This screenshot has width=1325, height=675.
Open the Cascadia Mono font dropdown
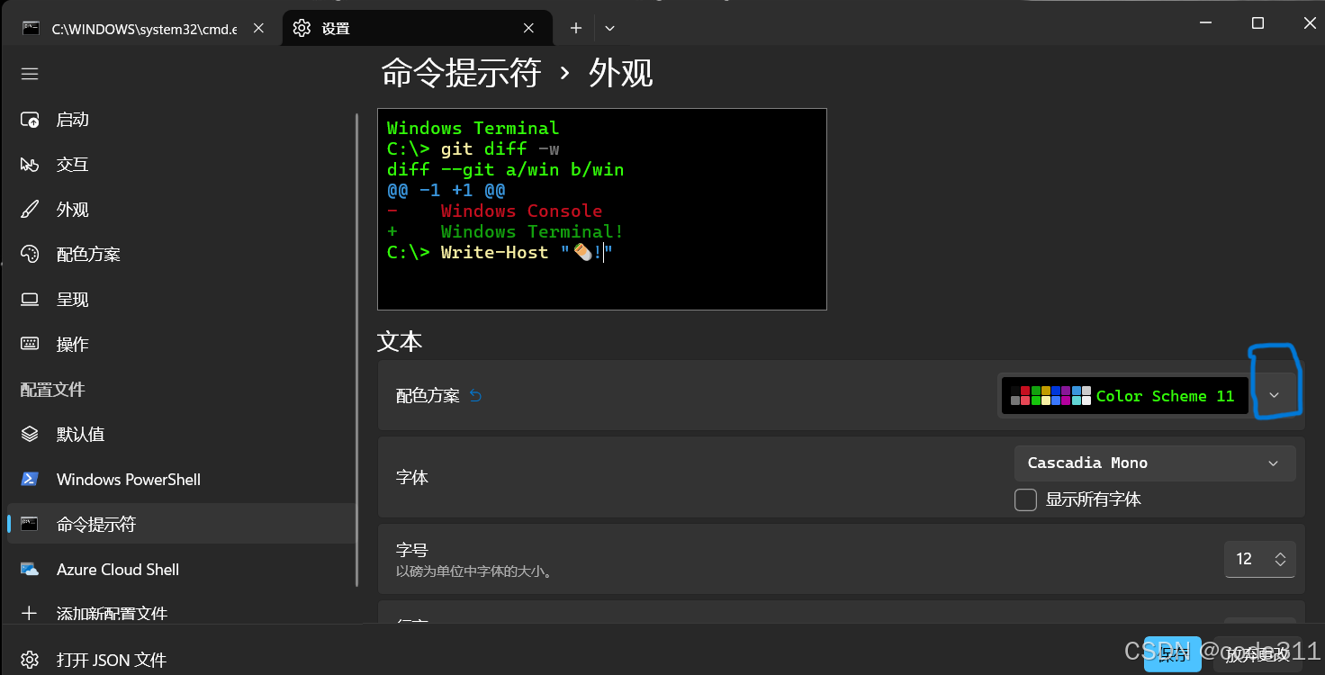pos(1155,463)
